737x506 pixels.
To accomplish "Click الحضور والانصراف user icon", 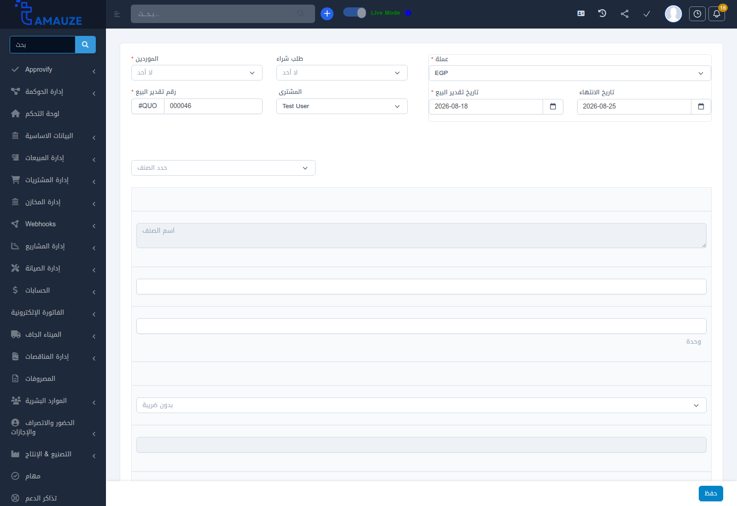I will coord(15,422).
